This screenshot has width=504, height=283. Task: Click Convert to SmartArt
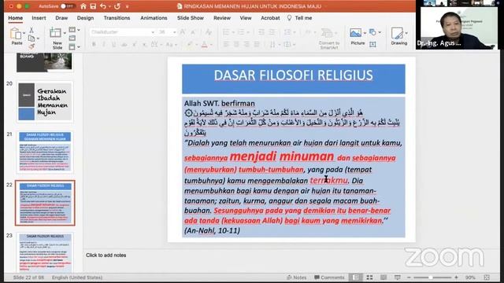tap(329, 39)
